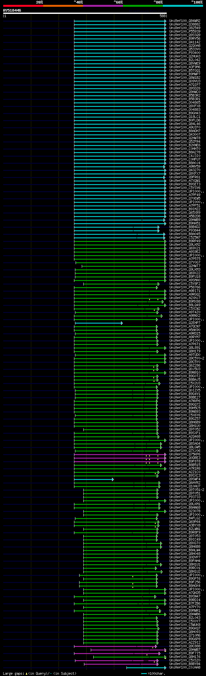206x676 pixels.
Task: Click the hit label UniRef100_Q9C5Y0-2
Action: point(187,359)
